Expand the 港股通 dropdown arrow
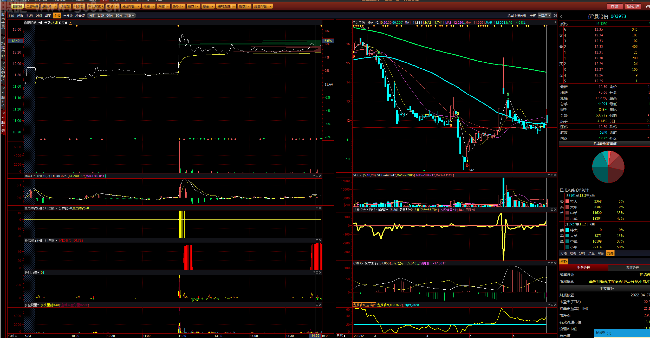Image resolution: width=650 pixels, height=338 pixels. (55, 6)
